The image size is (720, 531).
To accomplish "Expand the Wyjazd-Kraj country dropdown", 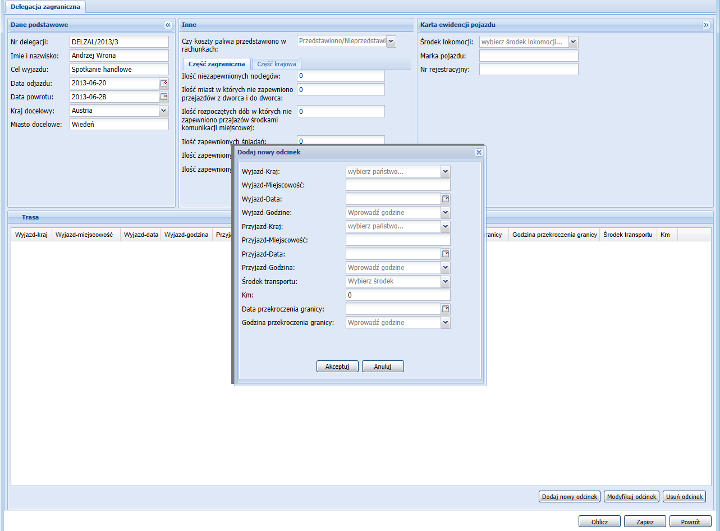I will [446, 172].
